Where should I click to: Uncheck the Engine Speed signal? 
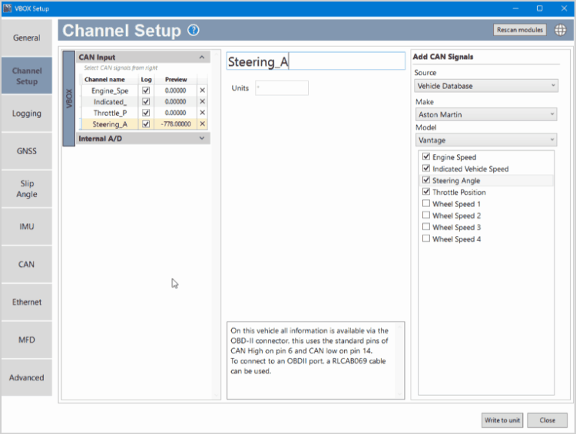tap(426, 156)
